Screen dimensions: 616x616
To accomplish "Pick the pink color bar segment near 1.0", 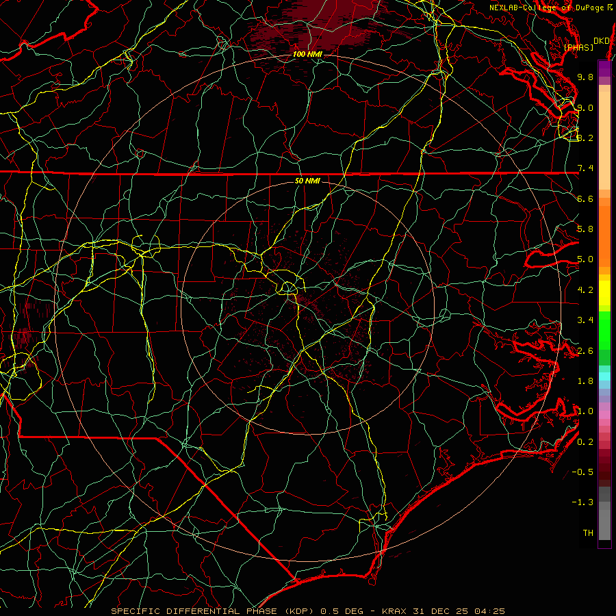I will click(x=604, y=415).
